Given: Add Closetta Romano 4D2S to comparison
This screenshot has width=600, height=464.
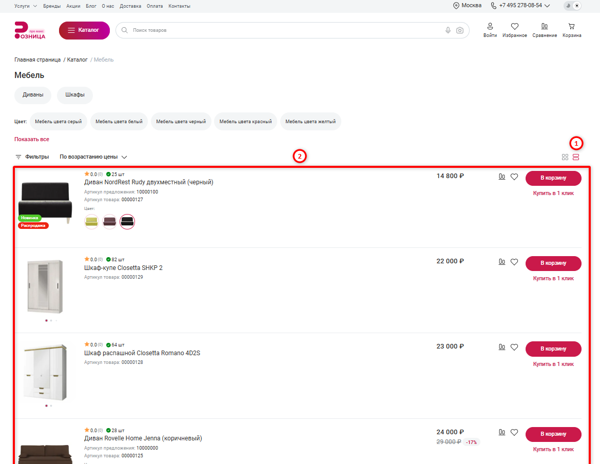Looking at the screenshot, I should point(501,347).
